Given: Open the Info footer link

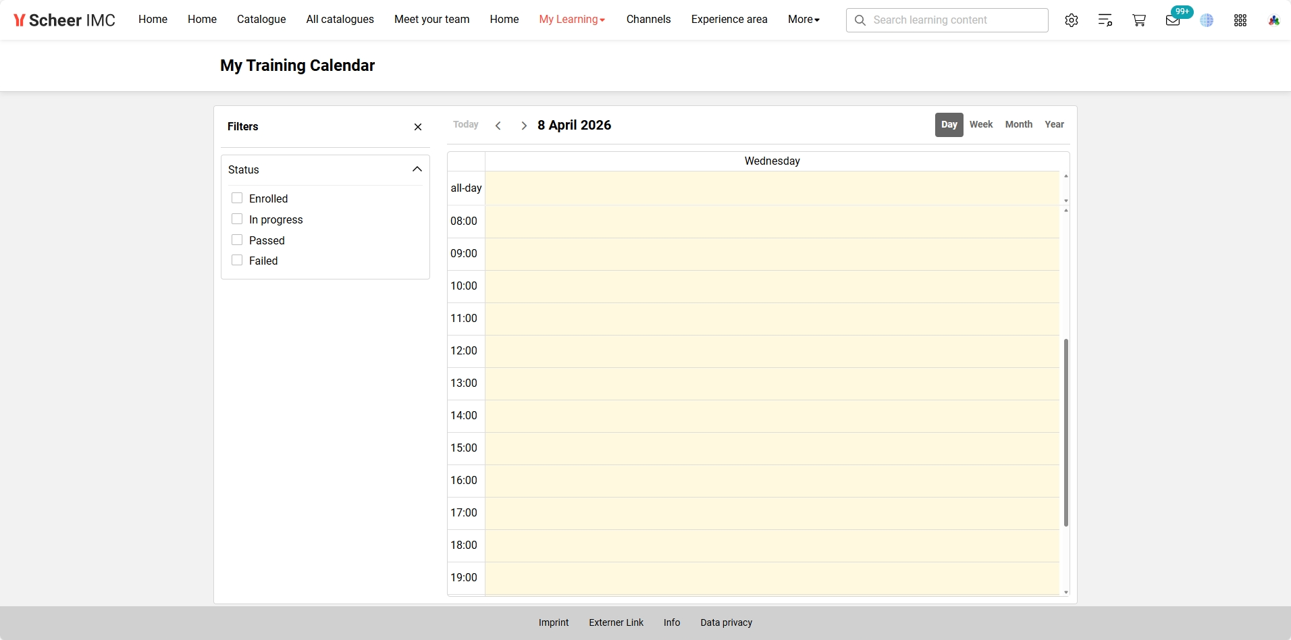Looking at the screenshot, I should [x=672, y=622].
